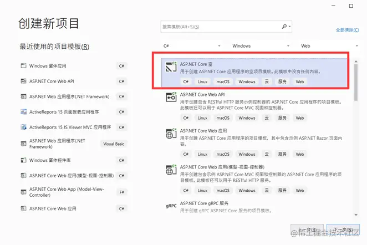Click the recent ASP.NET Core Web 应用 icon

coord(23,208)
